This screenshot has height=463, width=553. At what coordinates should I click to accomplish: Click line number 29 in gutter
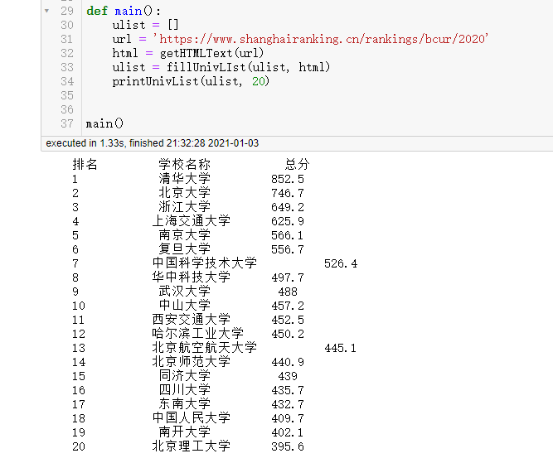pyautogui.click(x=67, y=11)
